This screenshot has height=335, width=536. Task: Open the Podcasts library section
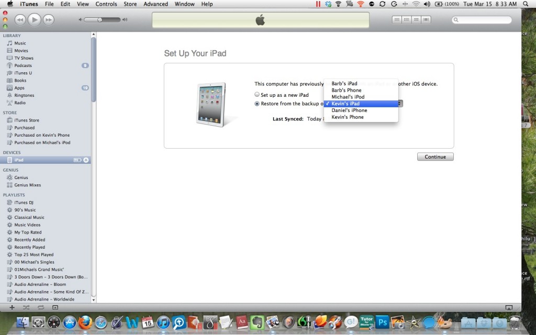point(23,65)
